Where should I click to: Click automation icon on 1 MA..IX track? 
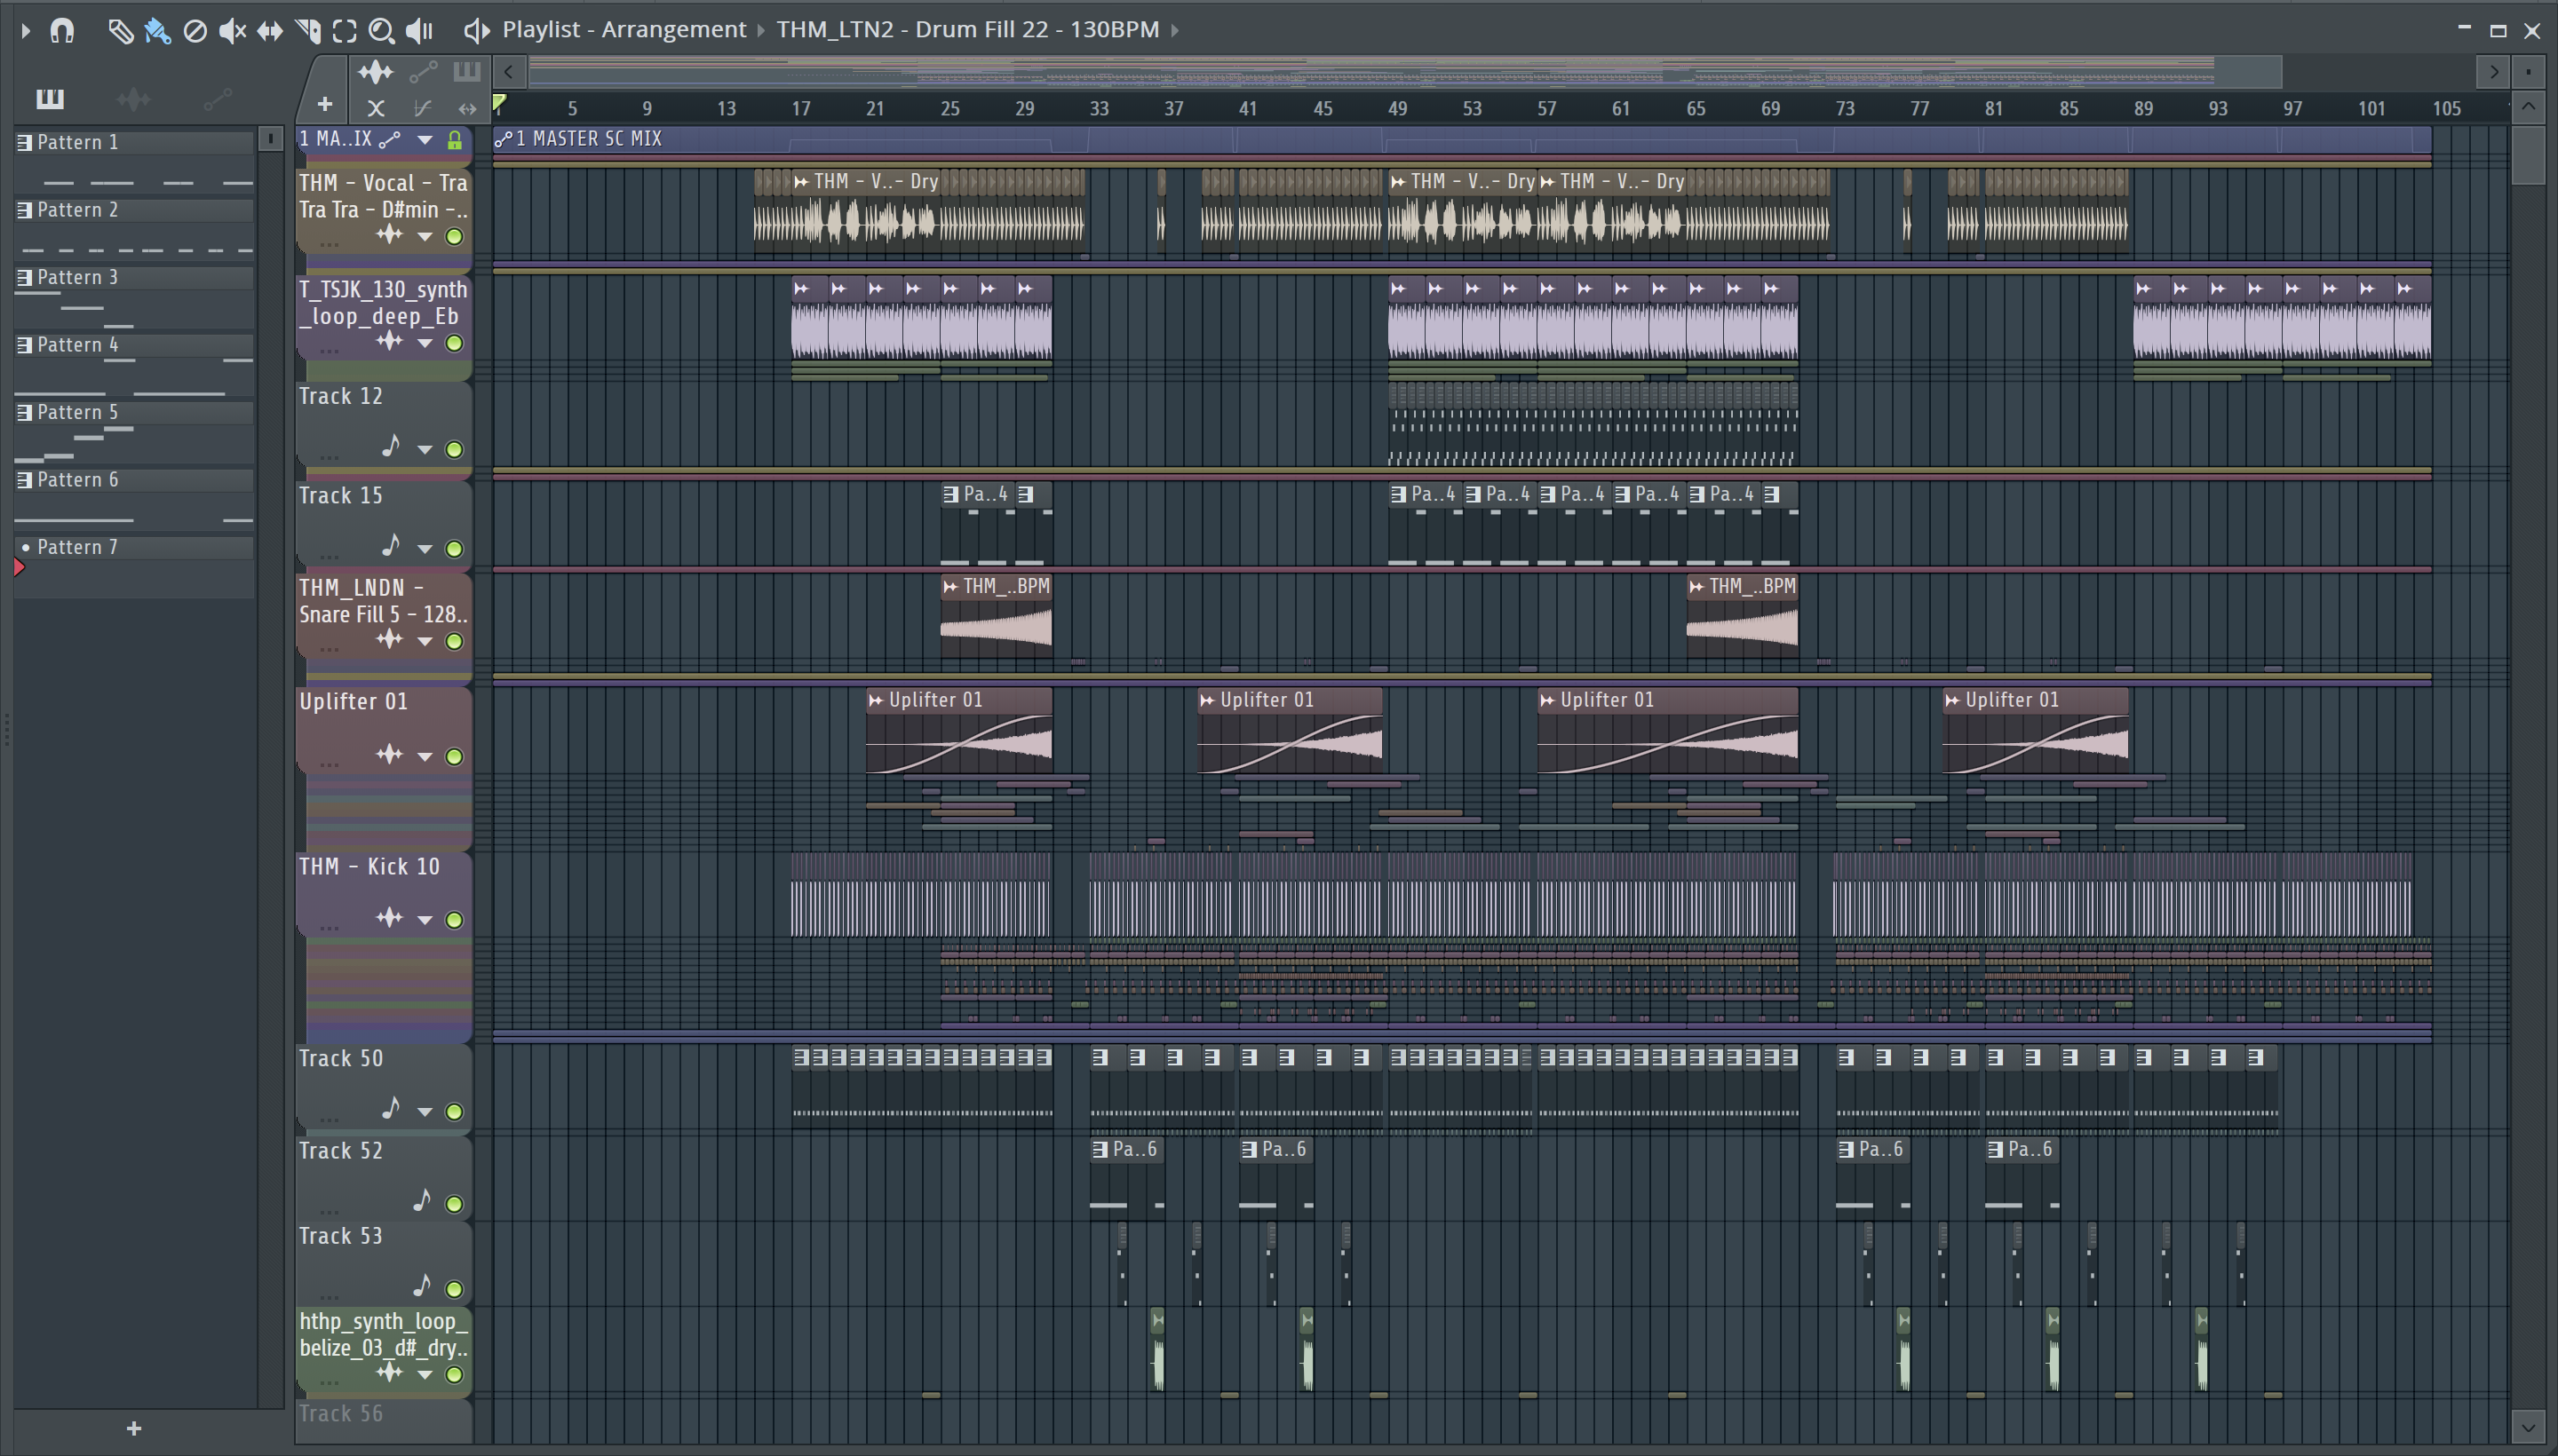point(390,140)
